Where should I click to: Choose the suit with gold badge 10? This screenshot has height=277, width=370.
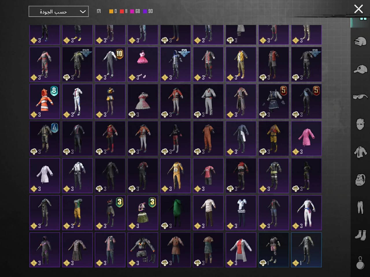110,64
